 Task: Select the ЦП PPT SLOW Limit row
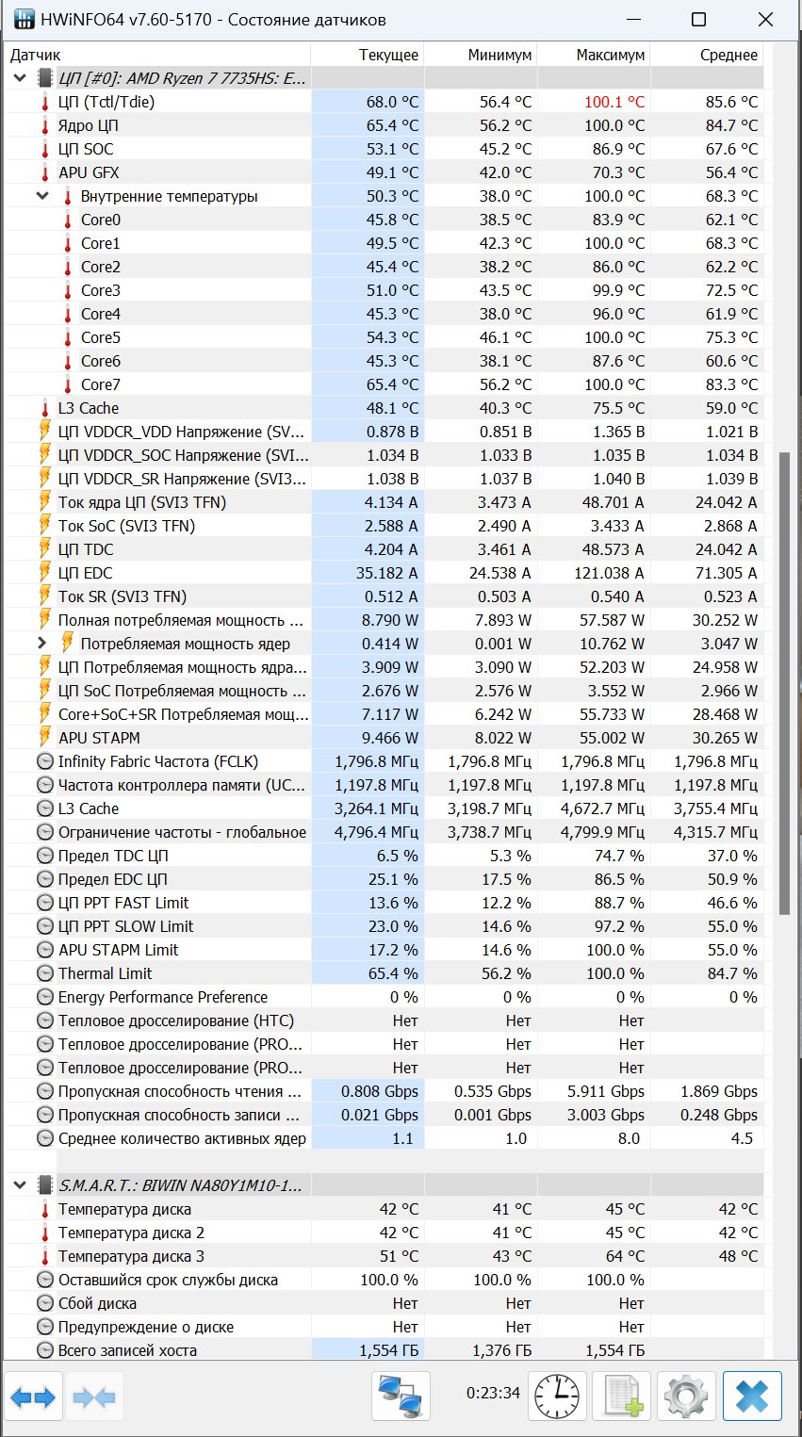pos(384,926)
